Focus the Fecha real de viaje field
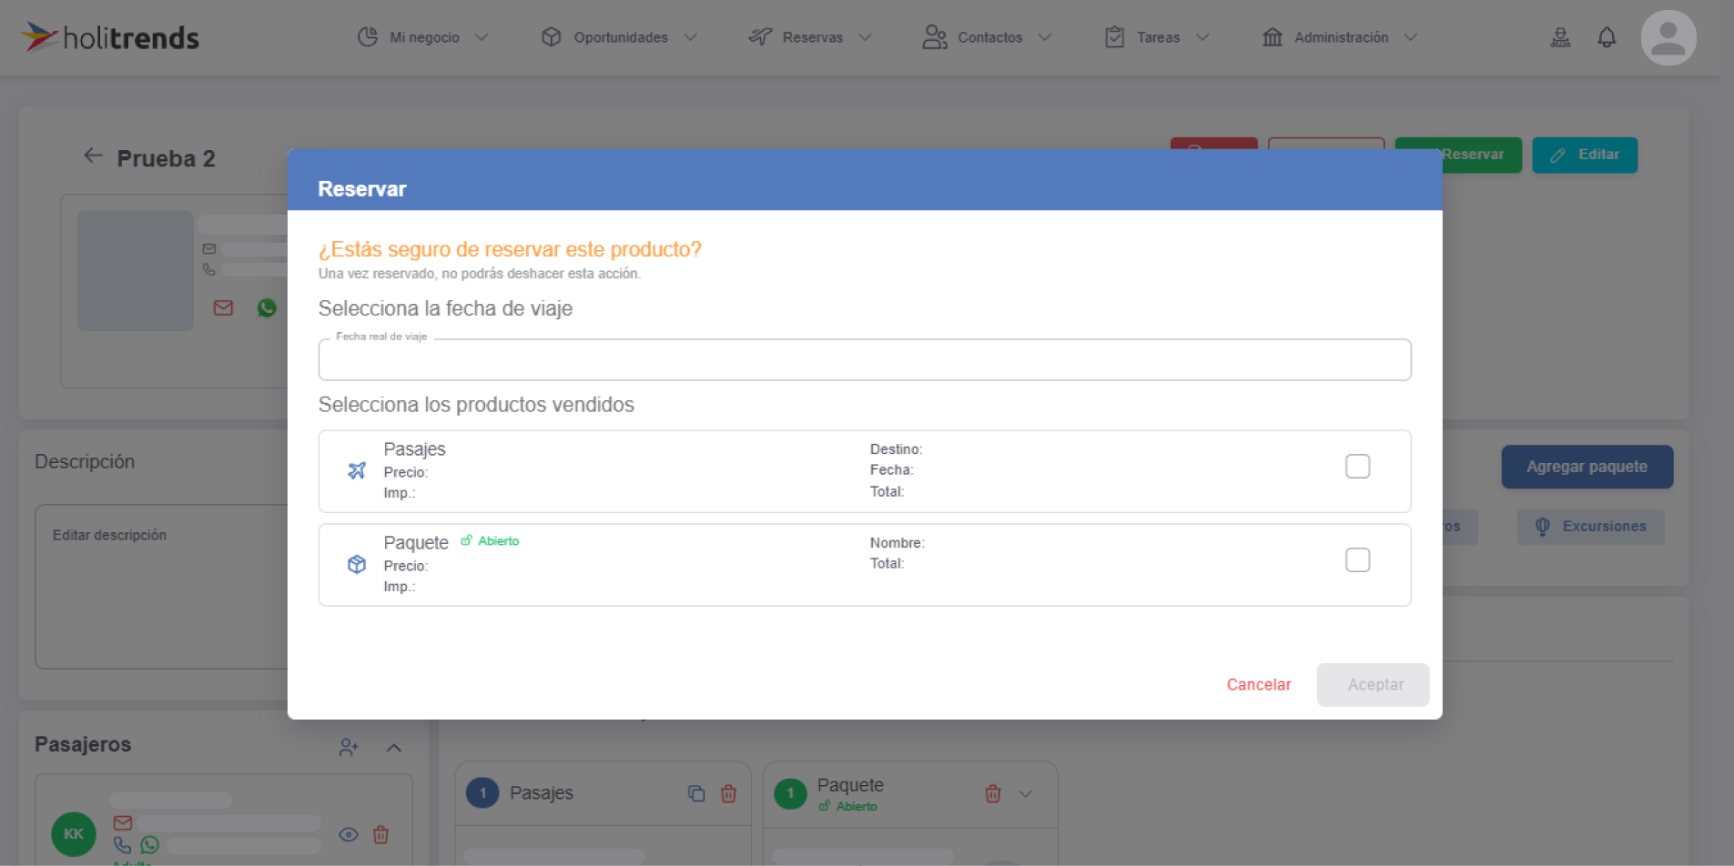1734x866 pixels. [864, 360]
